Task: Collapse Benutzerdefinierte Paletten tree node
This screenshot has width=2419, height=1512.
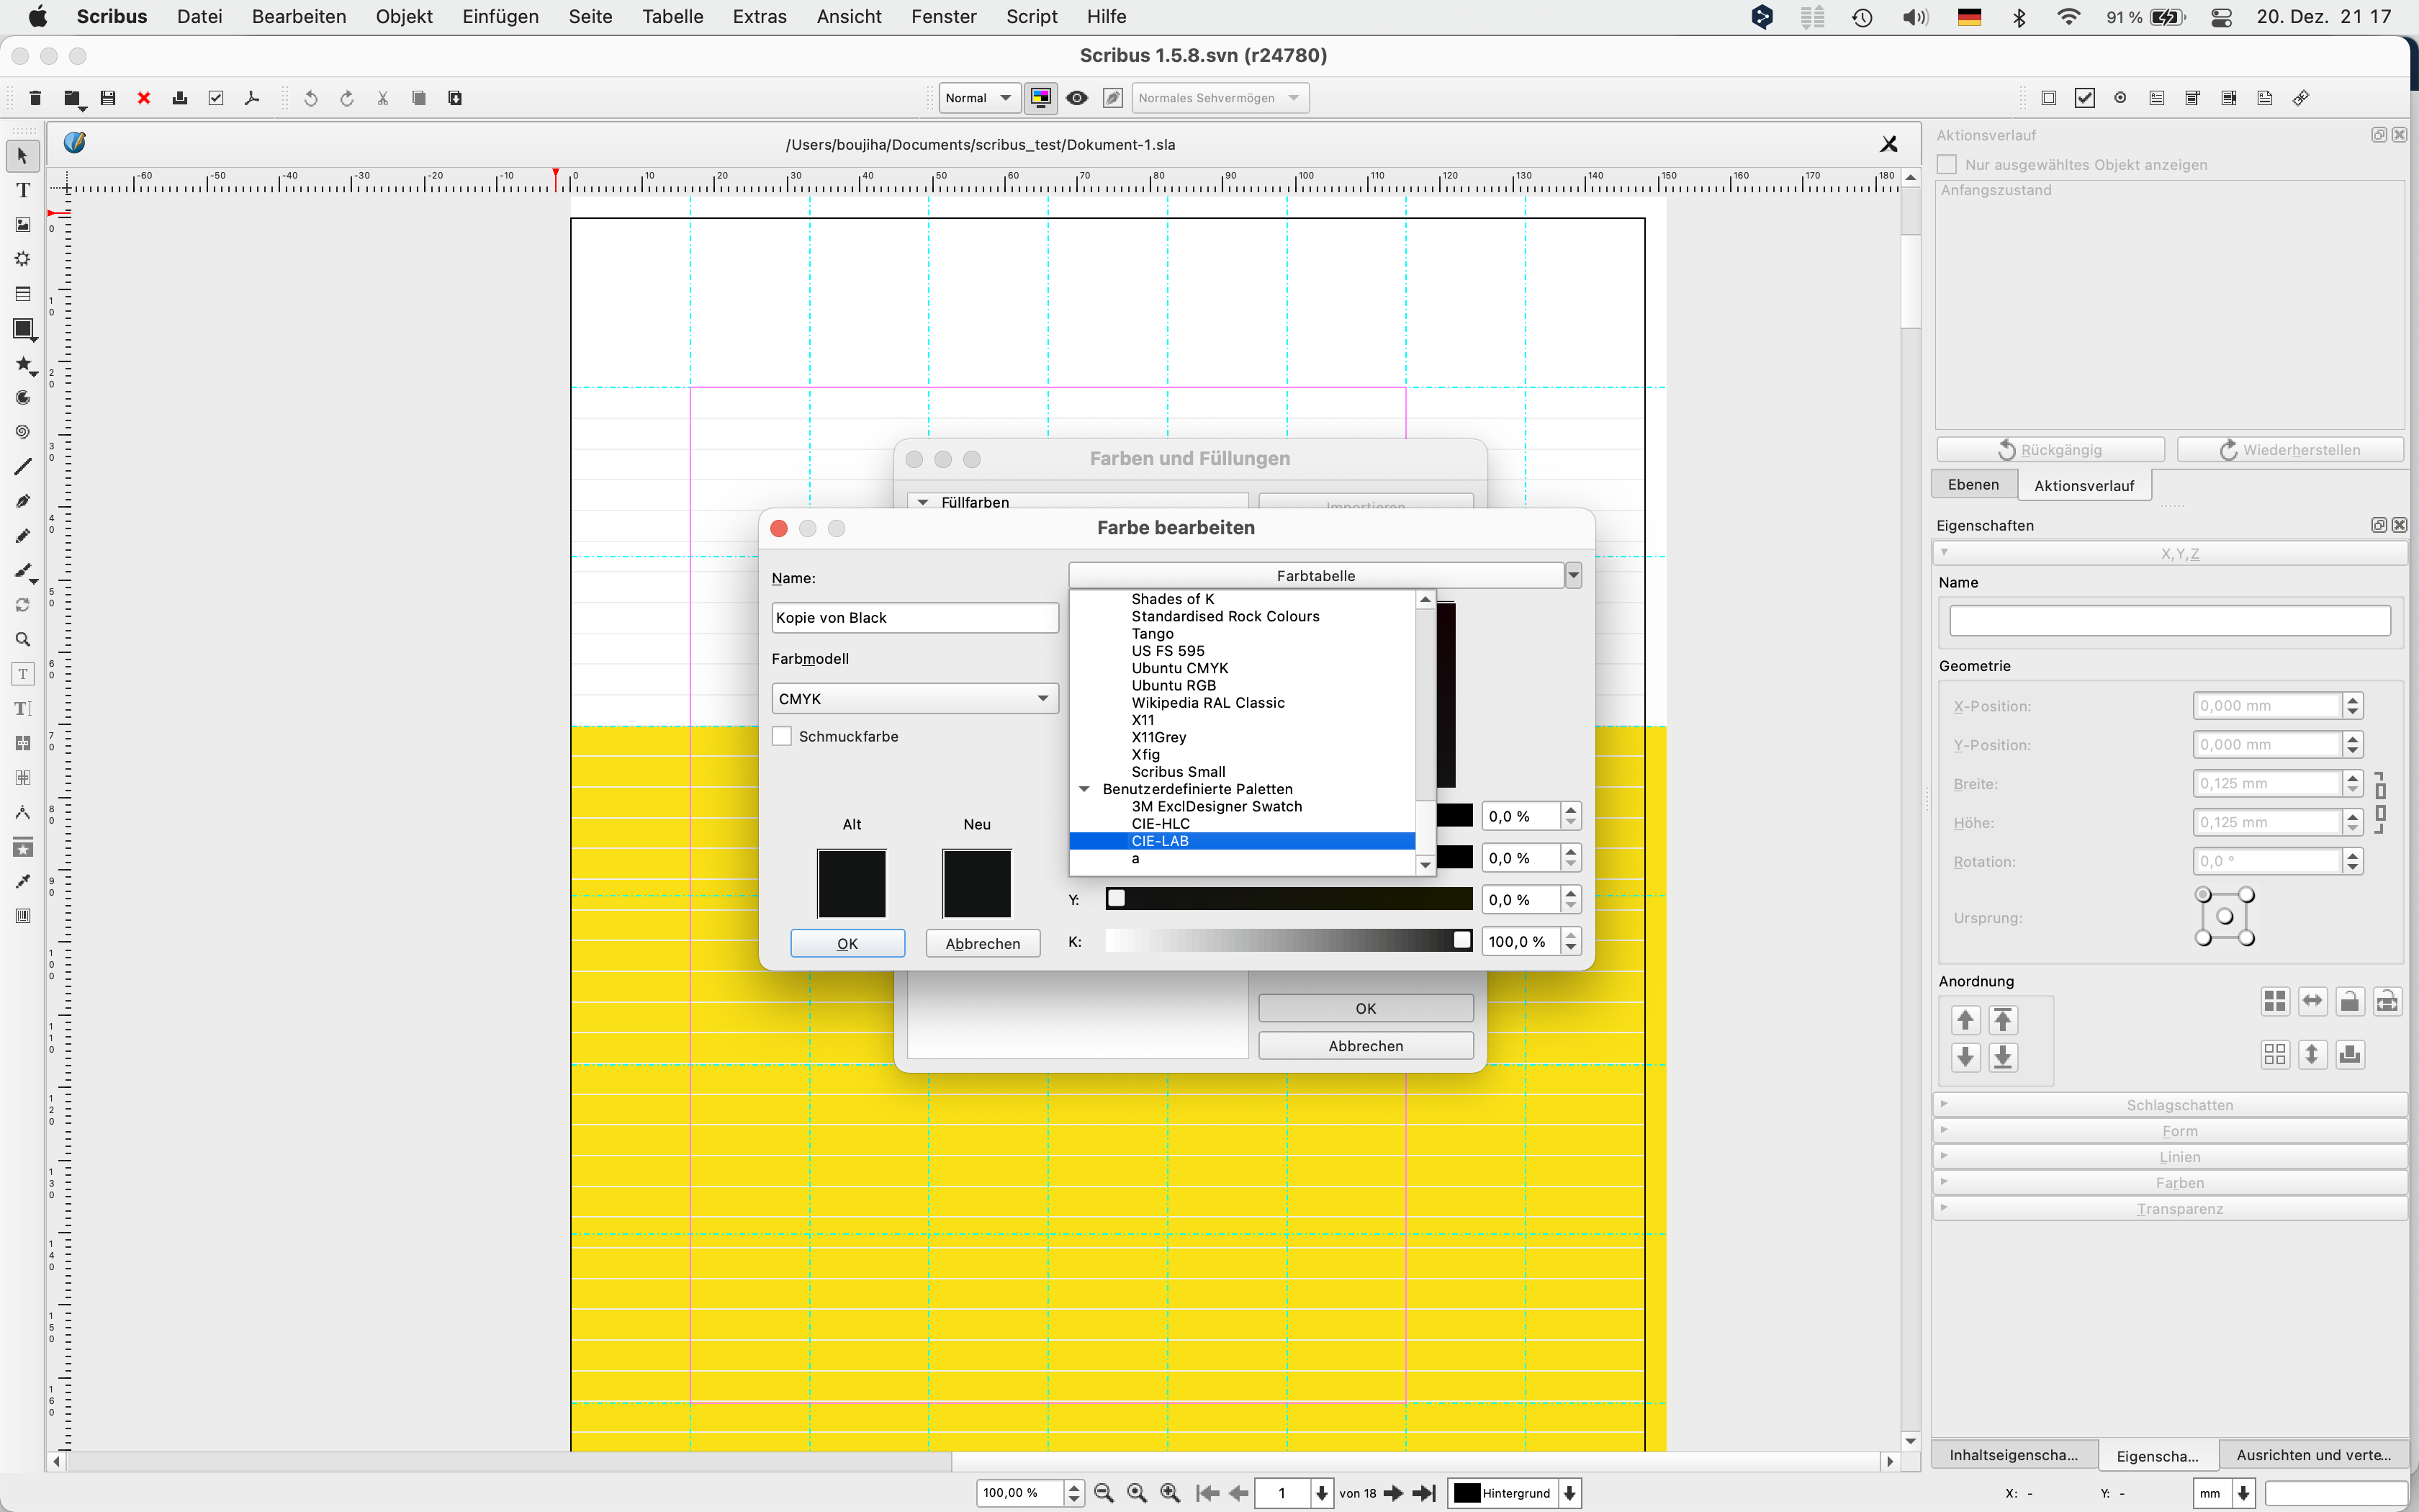Action: coord(1084,789)
